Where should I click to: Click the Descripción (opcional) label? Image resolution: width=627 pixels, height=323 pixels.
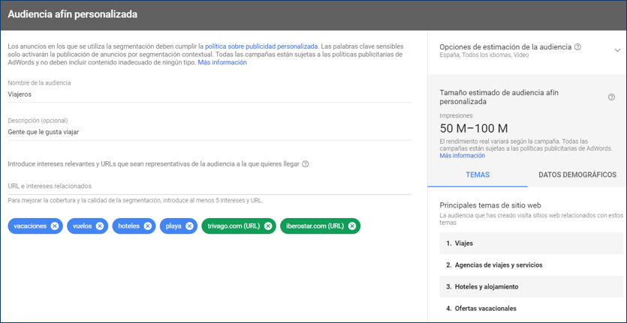38,120
